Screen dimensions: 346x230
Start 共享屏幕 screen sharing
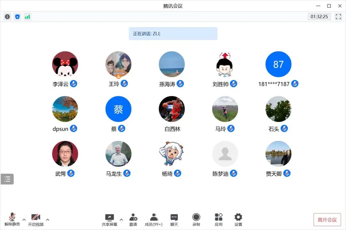(110, 220)
